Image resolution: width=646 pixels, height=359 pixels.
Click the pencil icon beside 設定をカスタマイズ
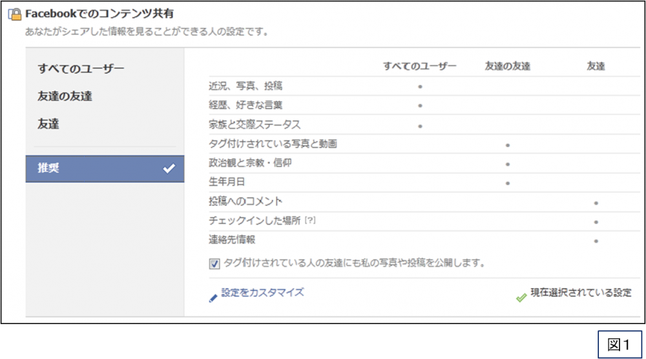coord(213,298)
